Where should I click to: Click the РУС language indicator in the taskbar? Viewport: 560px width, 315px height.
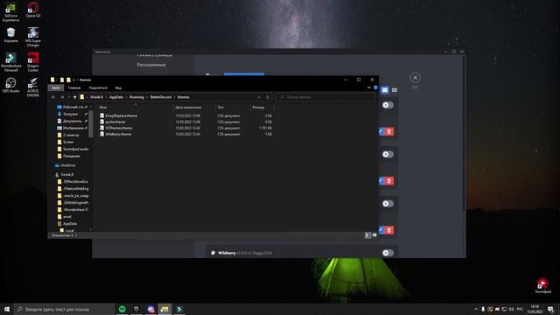tap(520, 309)
